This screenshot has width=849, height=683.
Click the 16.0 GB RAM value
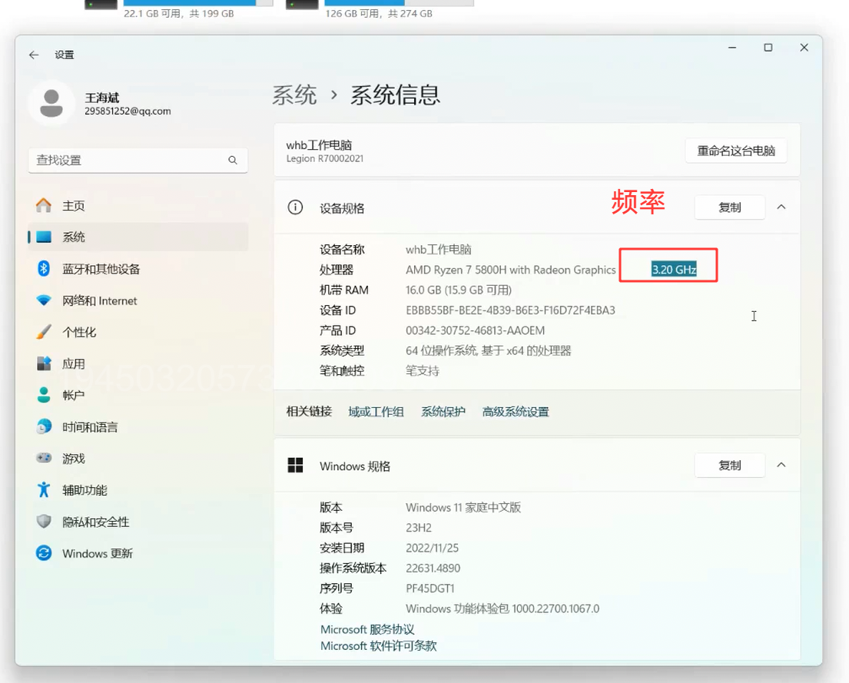pyautogui.click(x=459, y=290)
